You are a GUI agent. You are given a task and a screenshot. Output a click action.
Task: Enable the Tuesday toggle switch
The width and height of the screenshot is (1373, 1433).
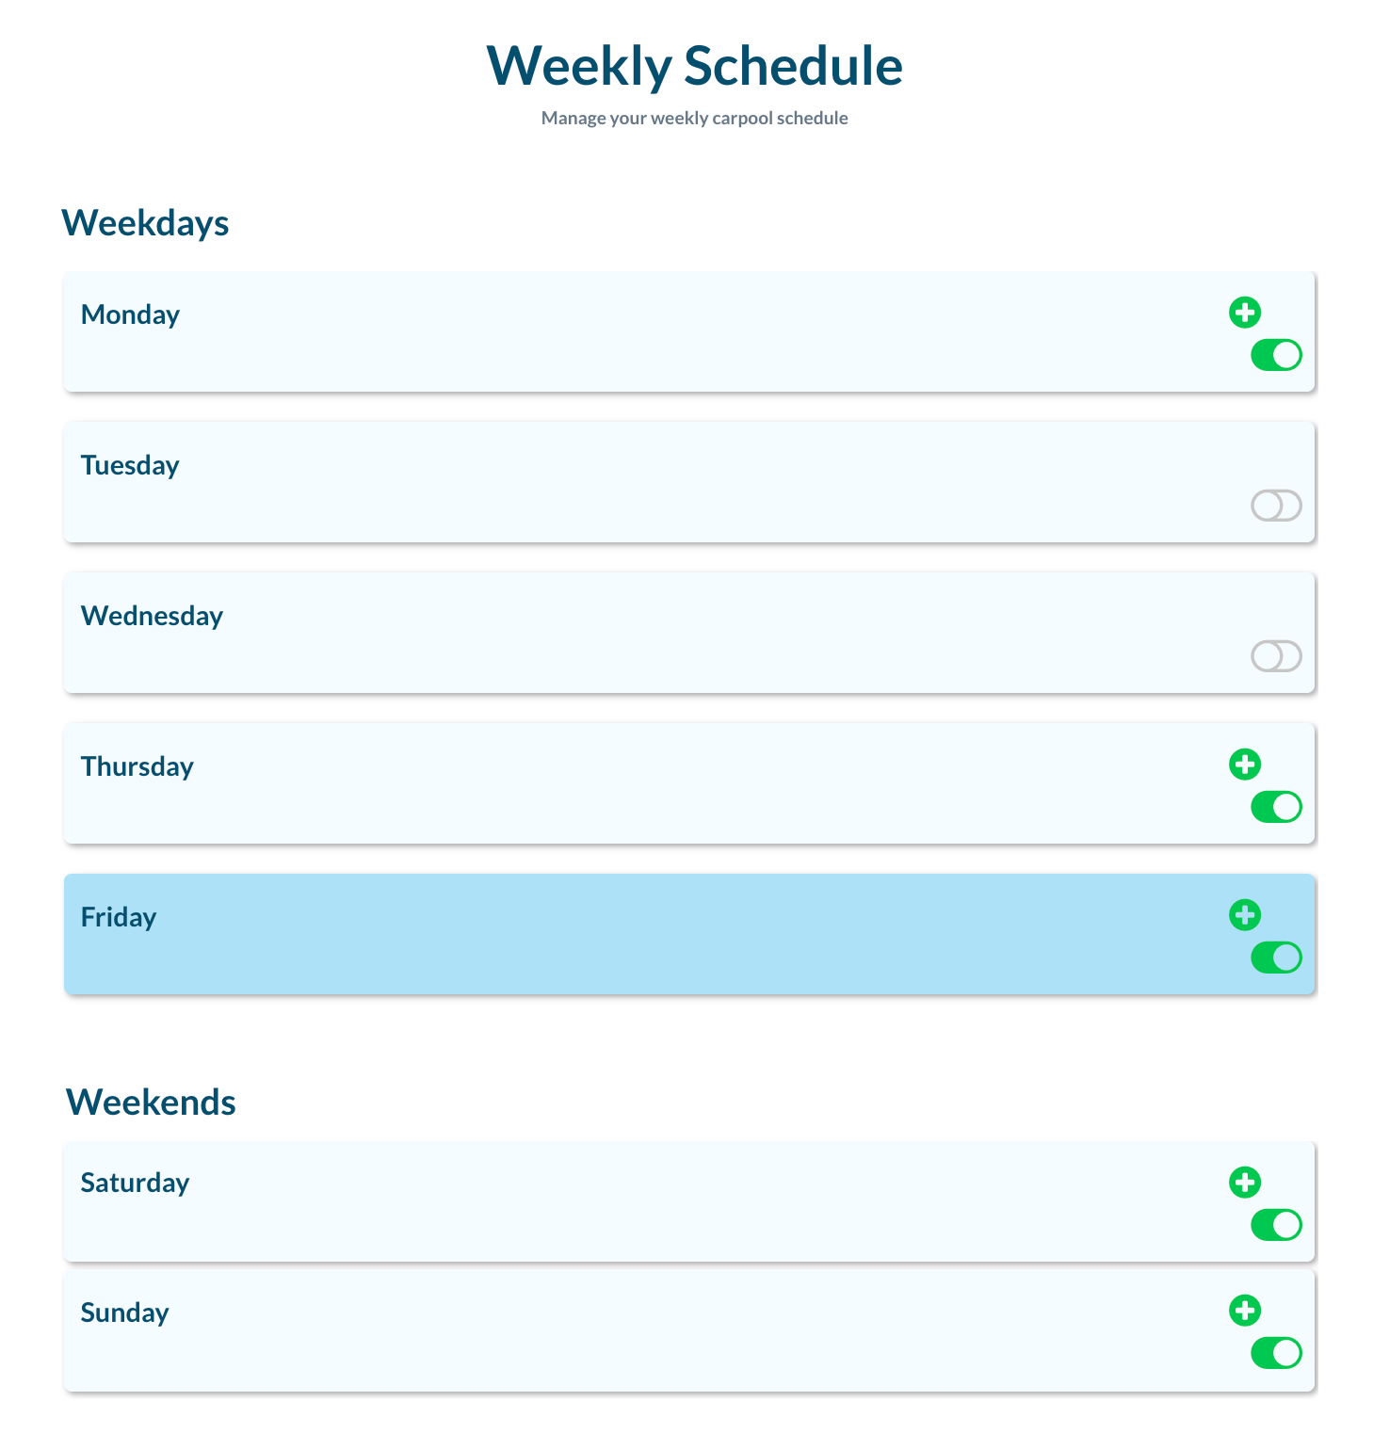pos(1276,506)
